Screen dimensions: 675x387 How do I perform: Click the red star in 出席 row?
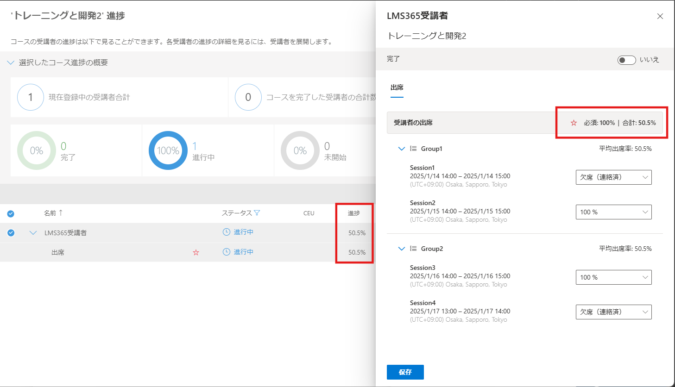(x=196, y=252)
